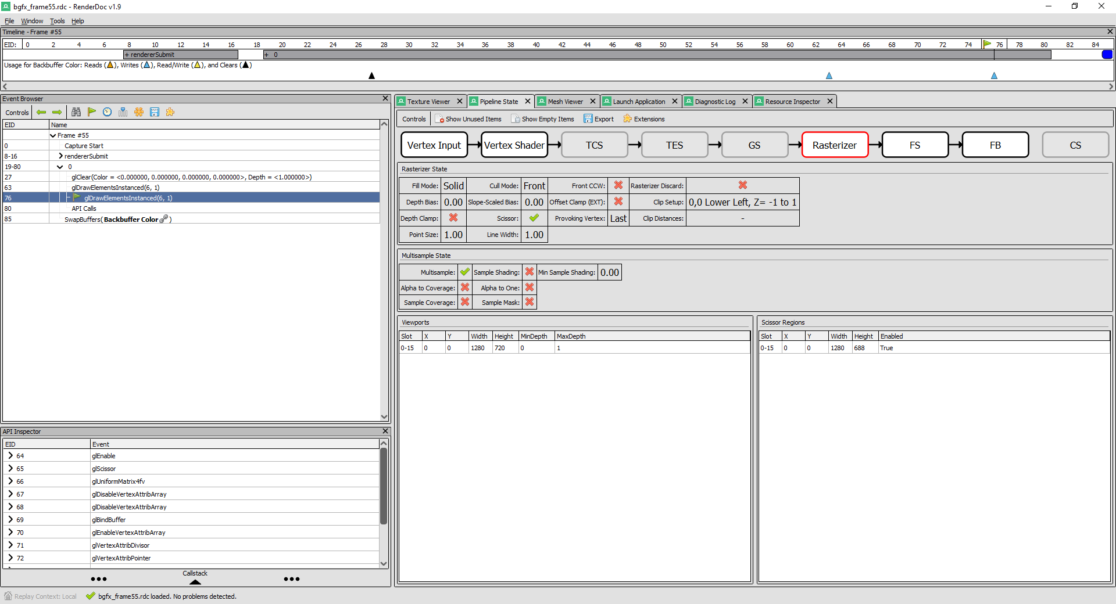Viewport: 1116px width, 604px height.
Task: Expand the rendererSubmit node in Event Browser
Action: coord(60,156)
